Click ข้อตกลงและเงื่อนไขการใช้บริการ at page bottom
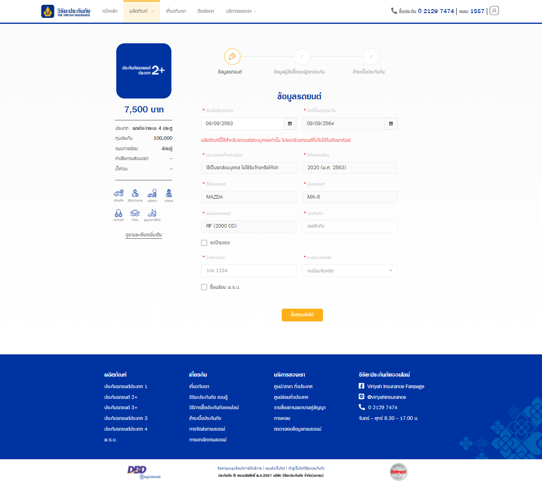This screenshot has height=485, width=542. click(x=240, y=468)
